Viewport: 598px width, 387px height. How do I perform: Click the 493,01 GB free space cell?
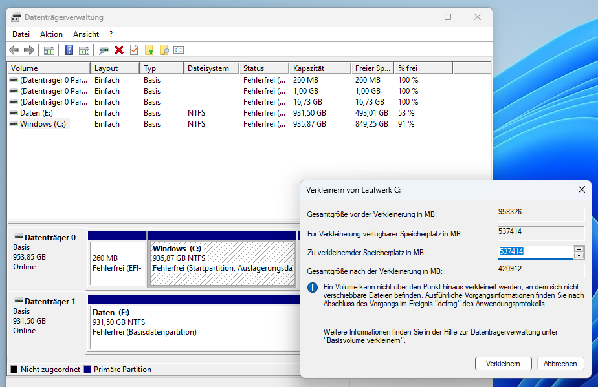(x=371, y=113)
